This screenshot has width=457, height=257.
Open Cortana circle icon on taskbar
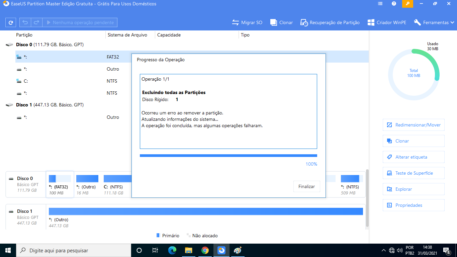click(x=139, y=250)
